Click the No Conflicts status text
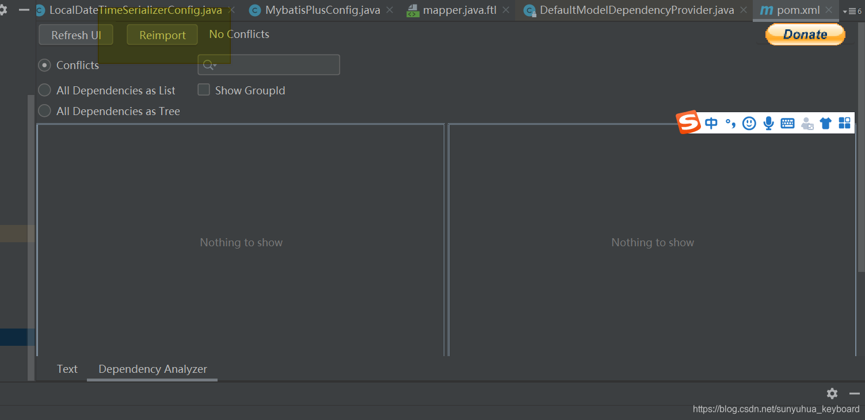The width and height of the screenshot is (865, 420). pyautogui.click(x=239, y=35)
